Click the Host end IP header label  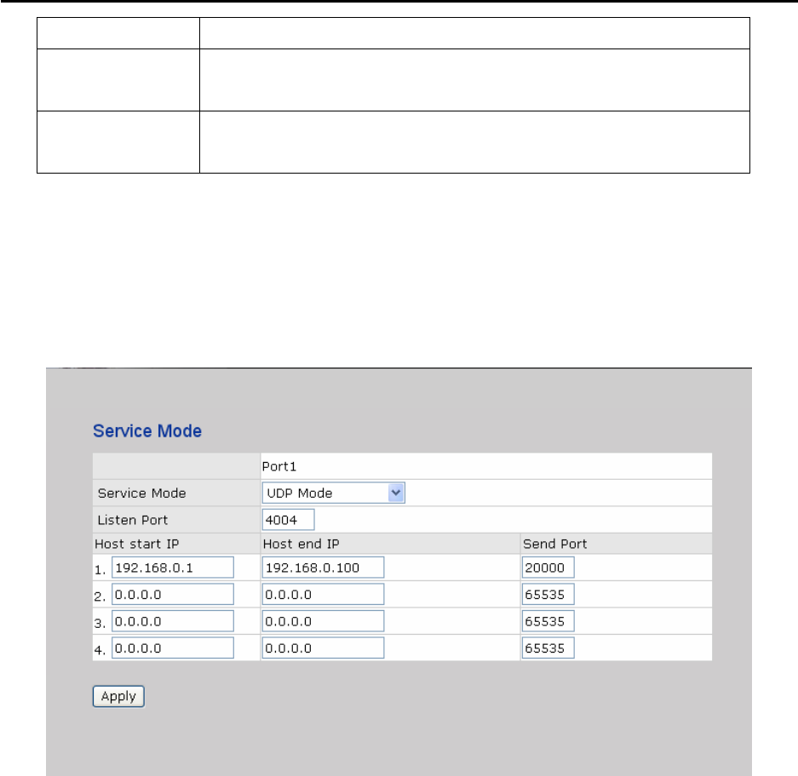click(x=301, y=544)
